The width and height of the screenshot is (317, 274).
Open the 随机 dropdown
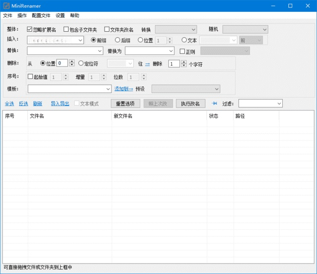point(245,30)
